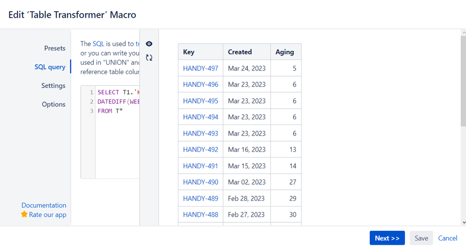This screenshot has width=466, height=248.
Task: Open the HANDY-497 issue link
Action: click(200, 68)
